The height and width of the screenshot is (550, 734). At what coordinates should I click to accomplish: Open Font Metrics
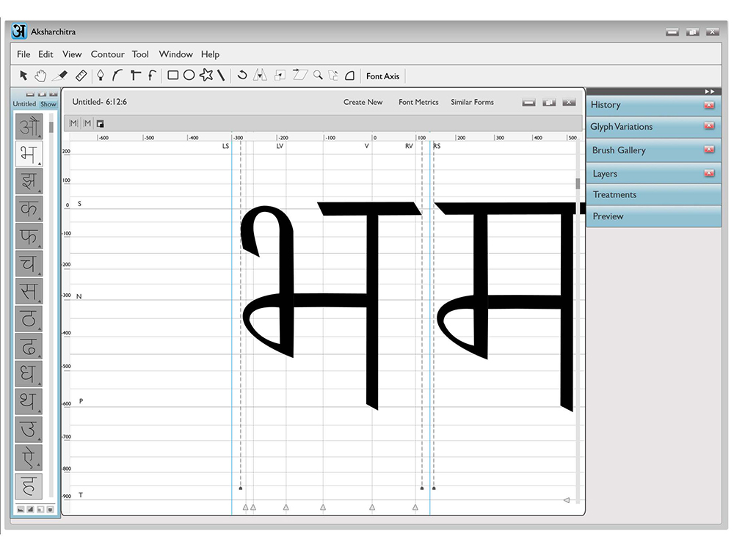418,102
